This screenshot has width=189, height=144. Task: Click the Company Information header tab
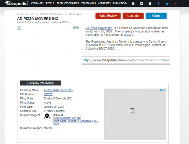40,83
